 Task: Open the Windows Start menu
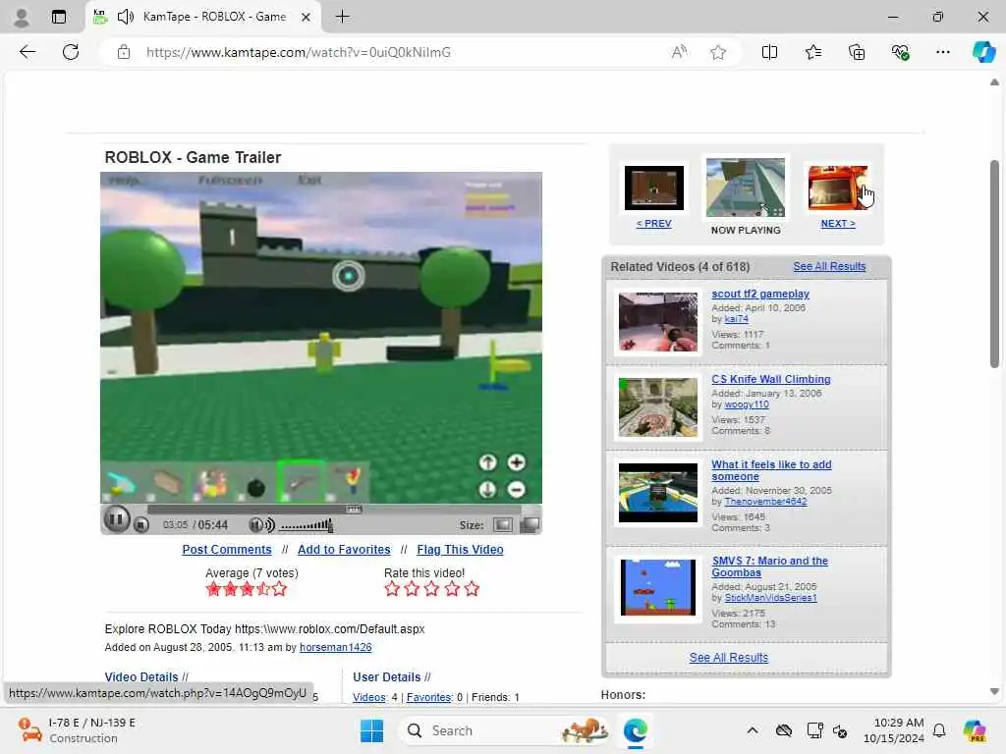[x=371, y=730]
